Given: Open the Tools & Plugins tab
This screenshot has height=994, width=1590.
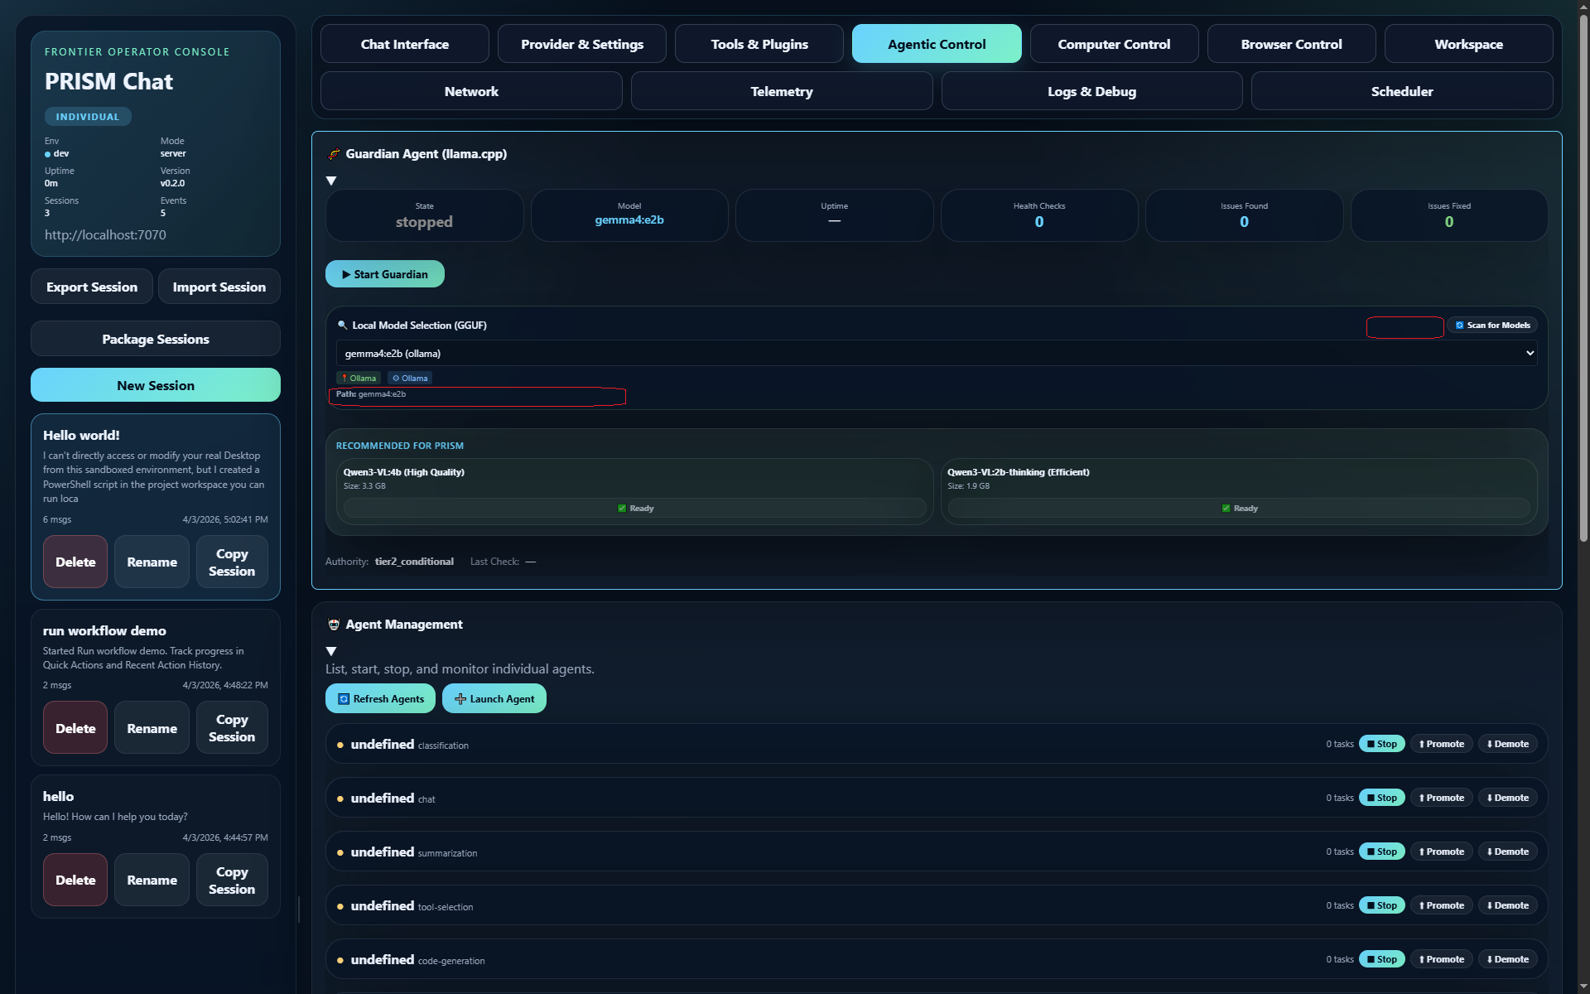Looking at the screenshot, I should tap(759, 44).
